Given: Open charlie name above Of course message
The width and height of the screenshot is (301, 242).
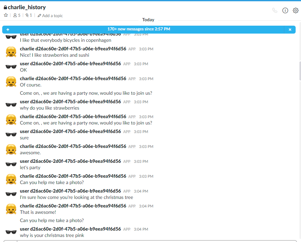Looking at the screenshot, I should (73, 79).
